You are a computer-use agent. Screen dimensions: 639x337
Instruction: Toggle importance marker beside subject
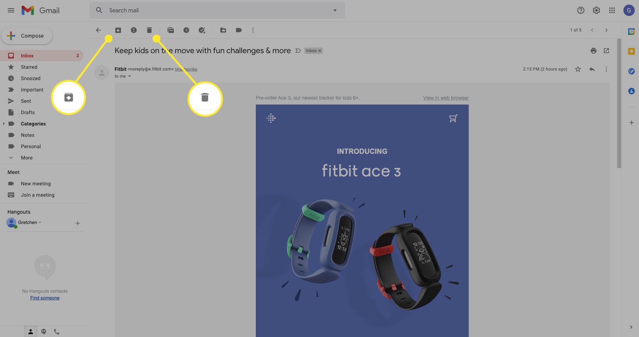click(x=298, y=51)
